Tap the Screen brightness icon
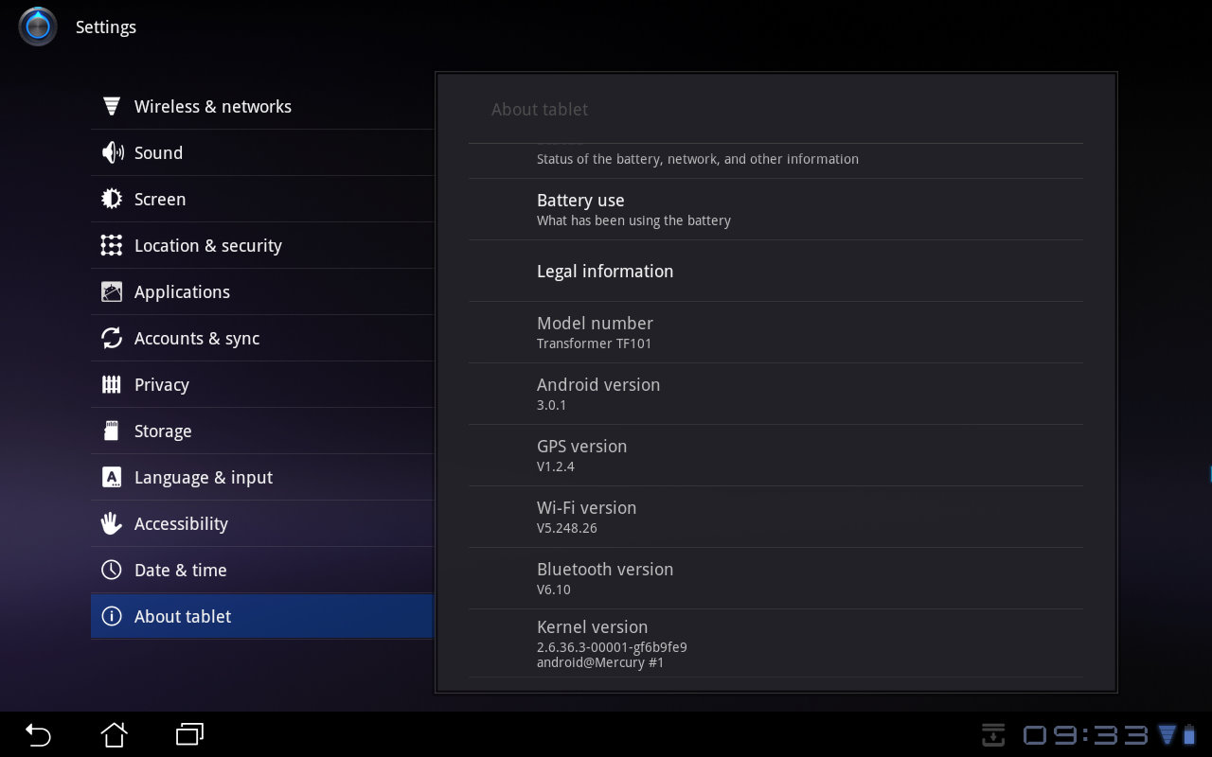The image size is (1212, 757). pos(112,199)
